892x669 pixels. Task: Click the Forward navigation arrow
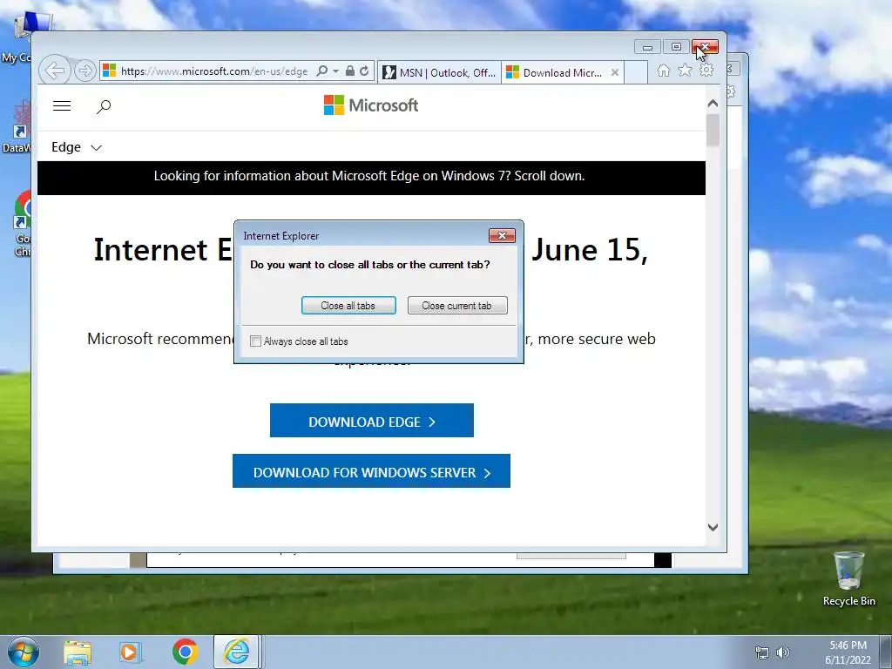85,71
